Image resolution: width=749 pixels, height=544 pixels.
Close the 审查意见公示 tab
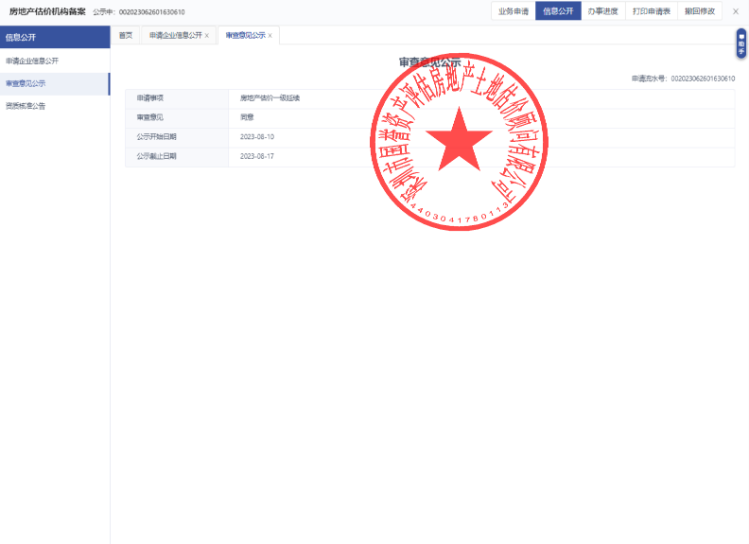(x=270, y=36)
